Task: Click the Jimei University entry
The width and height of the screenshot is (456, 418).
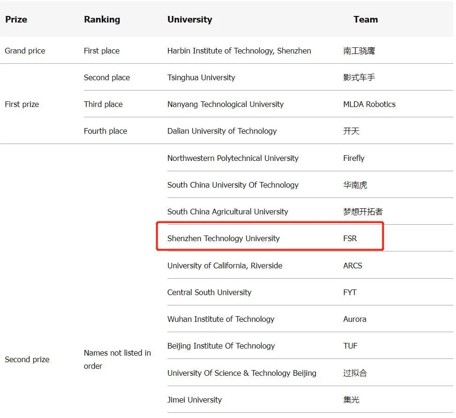Action: tap(194, 400)
